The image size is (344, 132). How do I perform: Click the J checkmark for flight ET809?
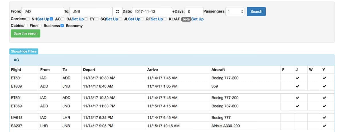(297, 86)
